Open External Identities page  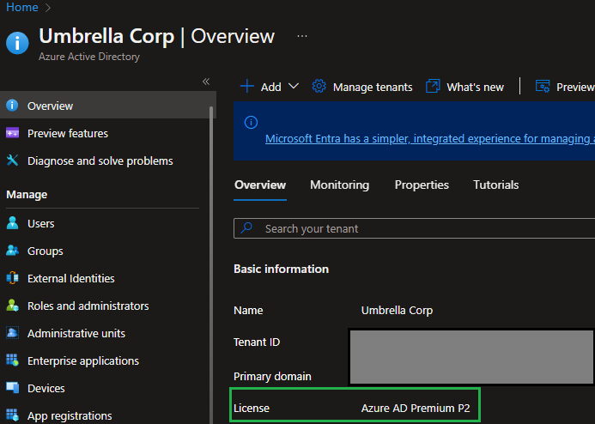tap(71, 278)
